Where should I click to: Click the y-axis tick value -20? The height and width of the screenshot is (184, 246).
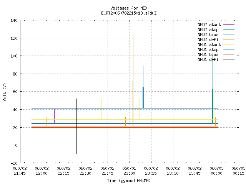tap(14, 163)
